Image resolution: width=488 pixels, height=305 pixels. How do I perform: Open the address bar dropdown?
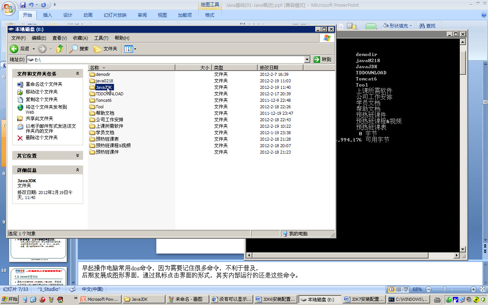(x=307, y=59)
